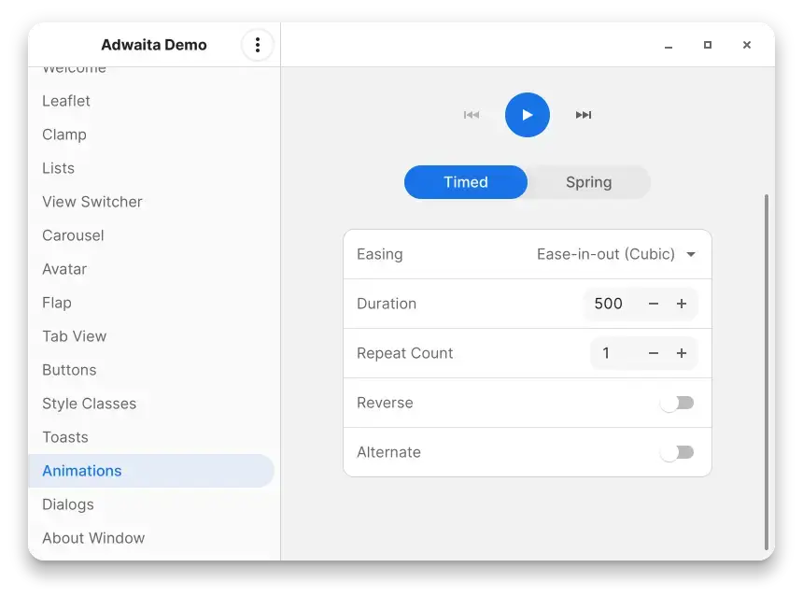
Task: Enable the Reverse switch
Action: pos(677,403)
